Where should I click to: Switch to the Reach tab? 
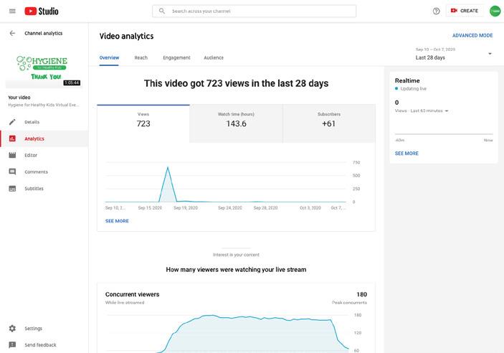click(x=141, y=57)
